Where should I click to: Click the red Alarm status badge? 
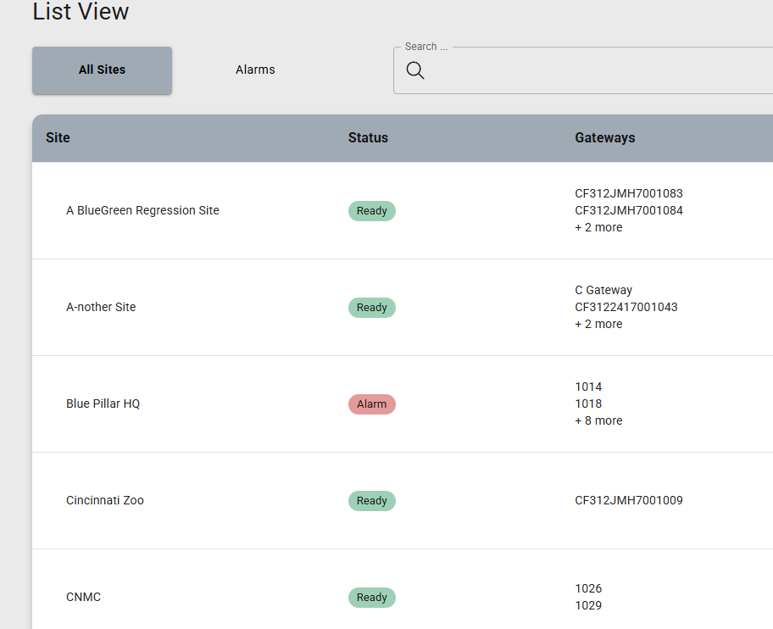point(371,404)
